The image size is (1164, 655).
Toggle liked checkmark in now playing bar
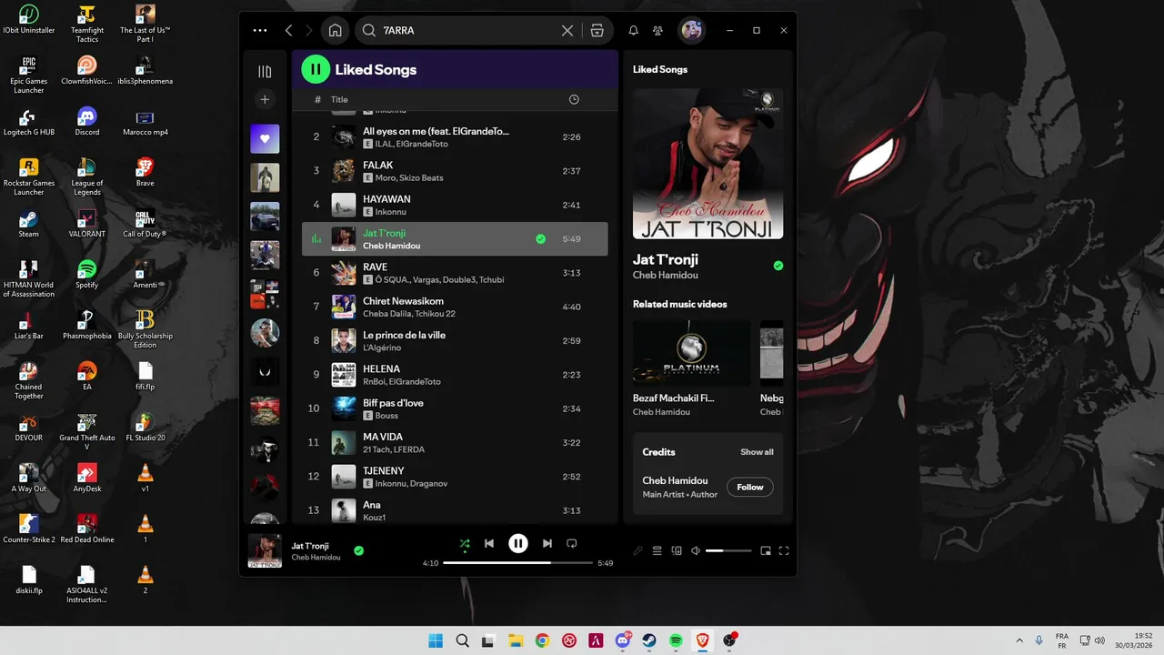click(358, 550)
